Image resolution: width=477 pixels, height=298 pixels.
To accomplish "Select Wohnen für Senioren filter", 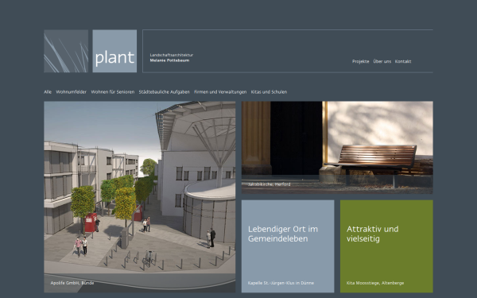I will 113,92.
